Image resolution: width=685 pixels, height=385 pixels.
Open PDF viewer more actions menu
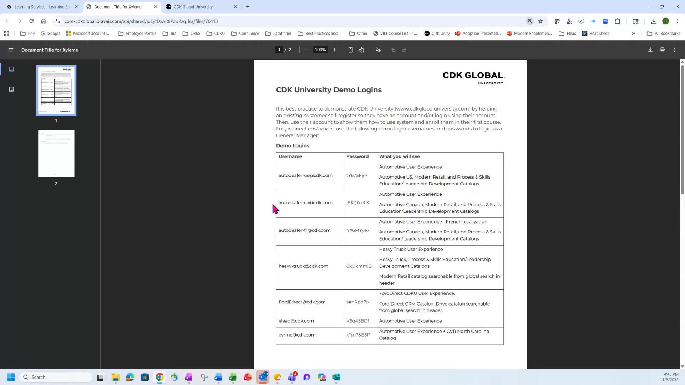[674, 50]
